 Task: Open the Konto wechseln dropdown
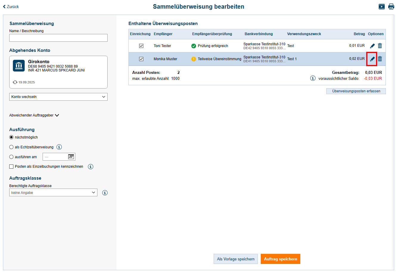(58, 97)
